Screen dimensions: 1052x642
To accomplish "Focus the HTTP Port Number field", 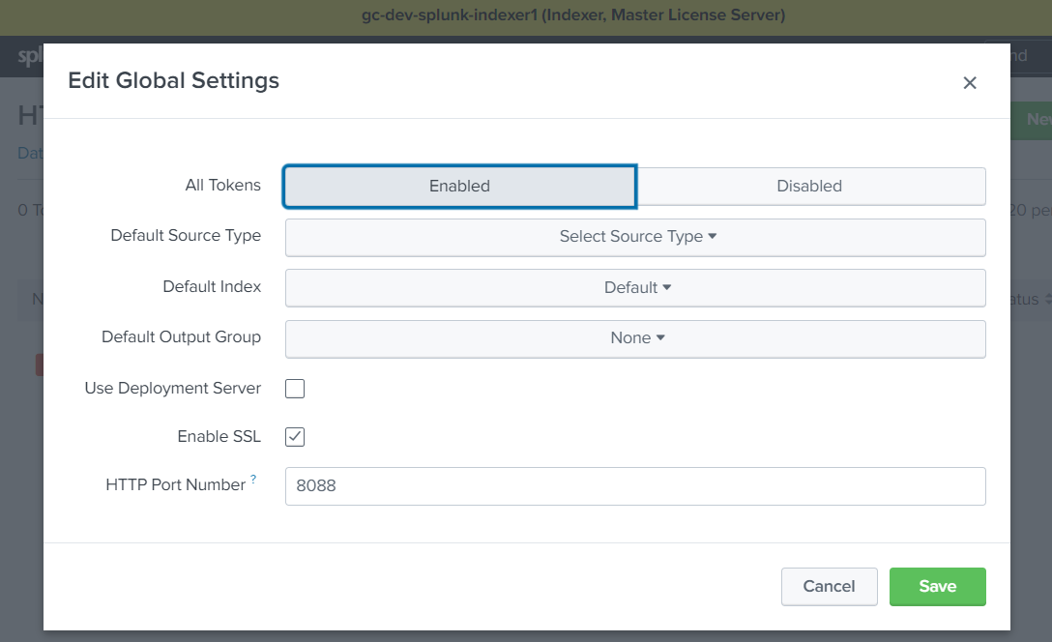I will (635, 486).
